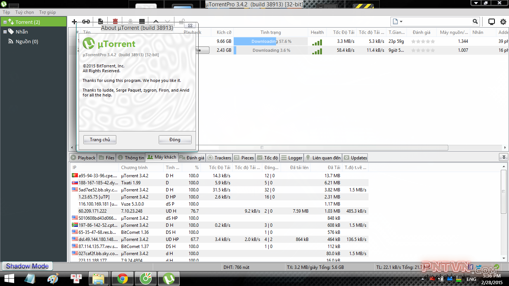Viewport: 509px width, 286px height.
Task: Click the Add Torrent from URL link icon
Action: pos(86,22)
